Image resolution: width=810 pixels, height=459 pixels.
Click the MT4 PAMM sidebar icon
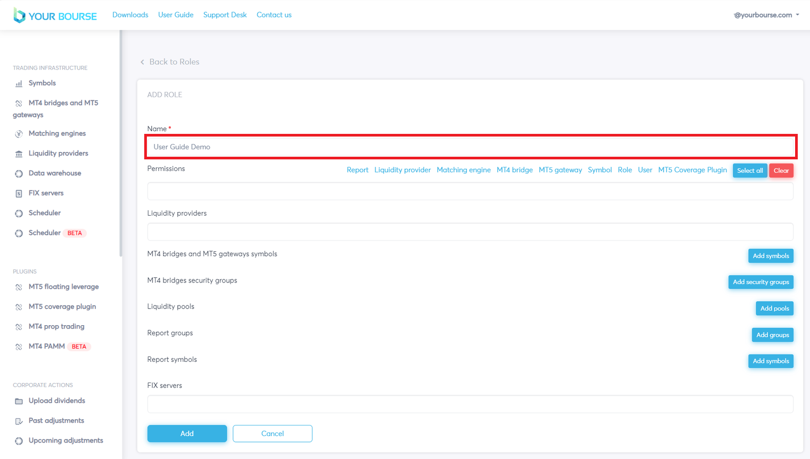pos(19,347)
